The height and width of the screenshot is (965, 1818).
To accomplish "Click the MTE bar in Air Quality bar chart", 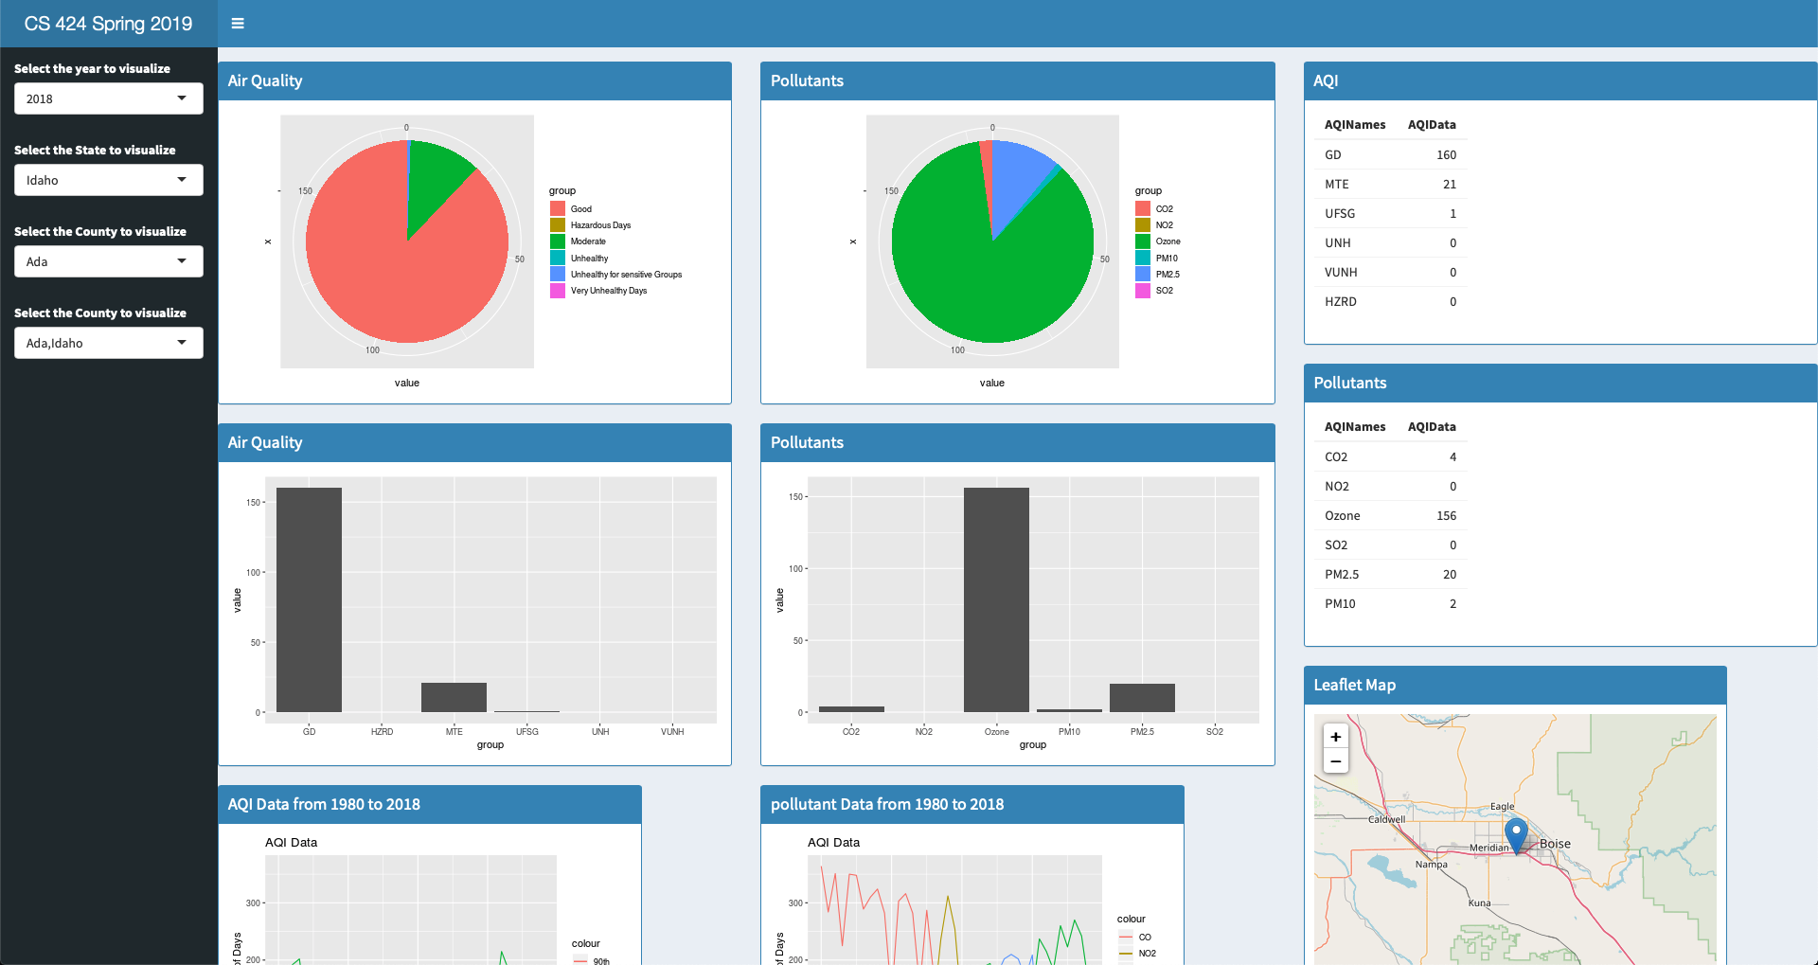I will coord(454,697).
